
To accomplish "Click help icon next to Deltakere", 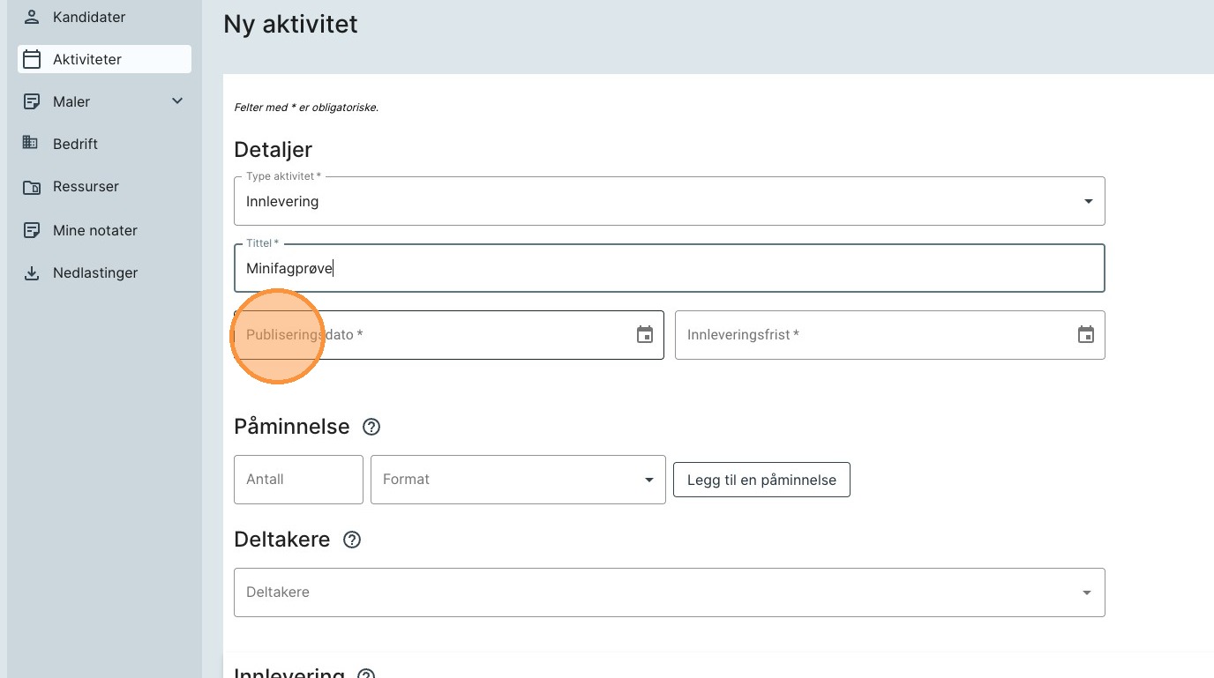I will 352,540.
